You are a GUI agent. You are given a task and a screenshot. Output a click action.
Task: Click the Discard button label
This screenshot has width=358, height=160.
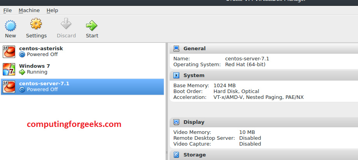[66, 35]
